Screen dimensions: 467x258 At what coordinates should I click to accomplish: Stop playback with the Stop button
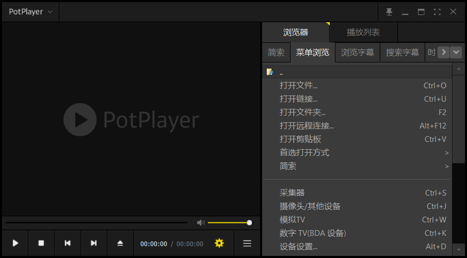click(x=41, y=243)
